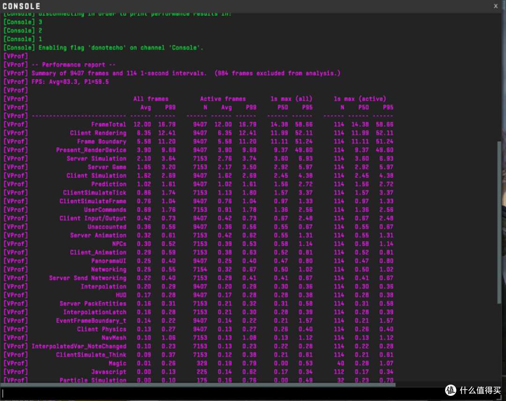Viewport: 506px width, 401px height.
Task: Click the "1s max (active)" column header
Action: click(360, 99)
